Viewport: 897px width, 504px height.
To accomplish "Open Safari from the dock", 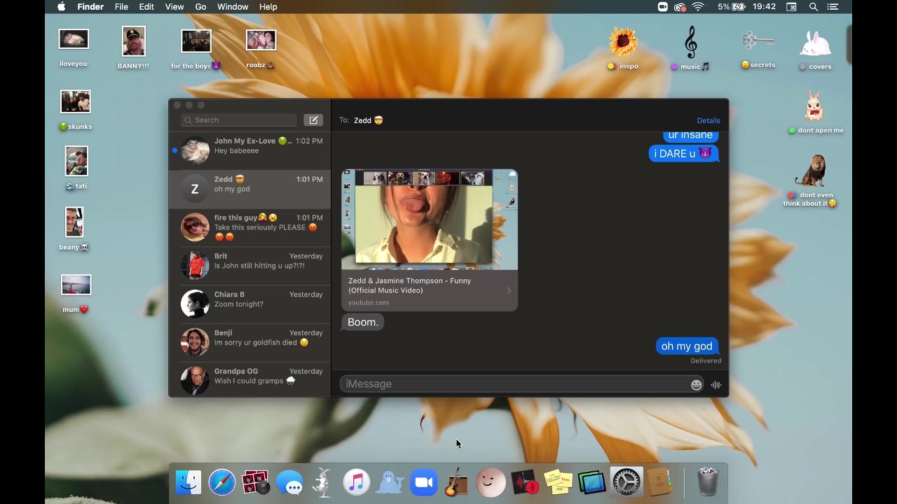I will pyautogui.click(x=222, y=483).
